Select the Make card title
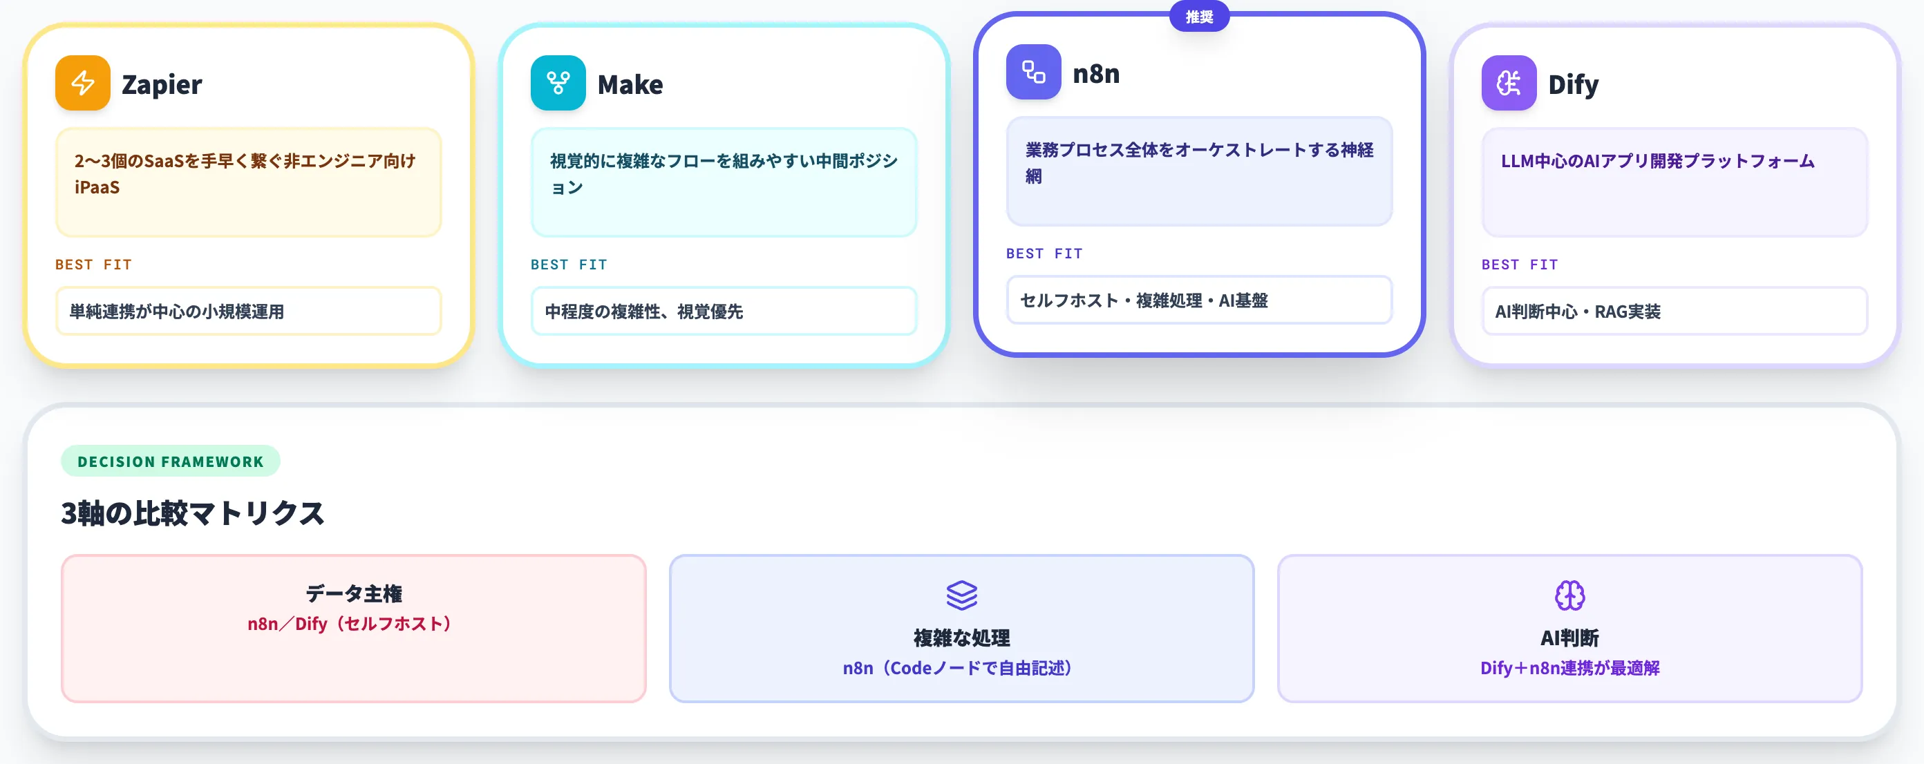This screenshot has width=1924, height=764. point(630,84)
